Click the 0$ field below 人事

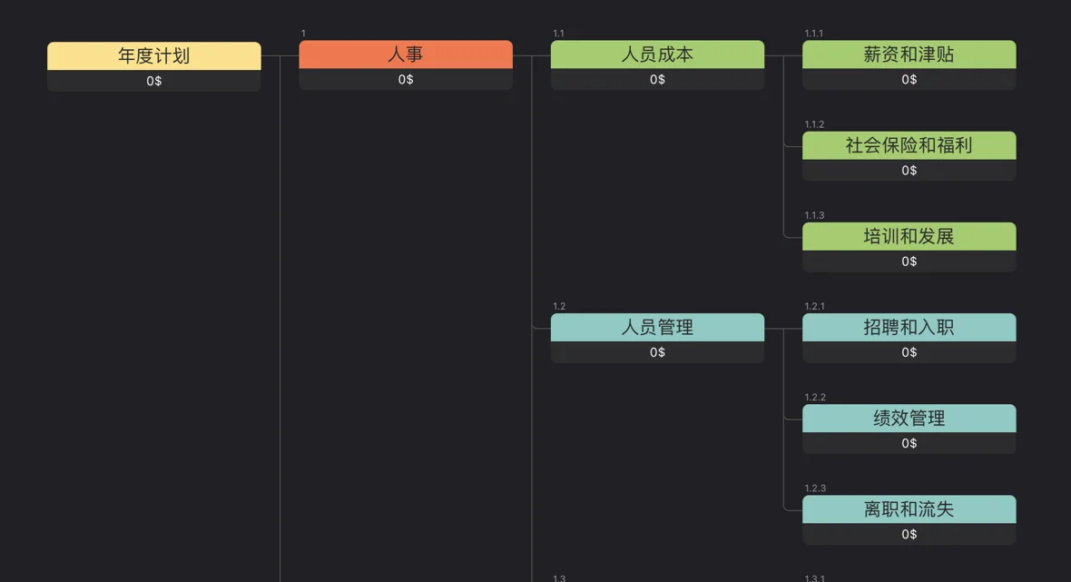(x=406, y=80)
